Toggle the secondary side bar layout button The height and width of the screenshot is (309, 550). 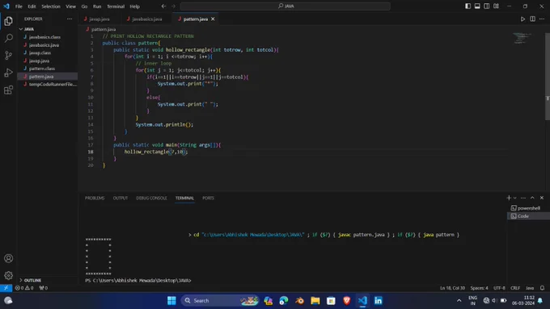click(x=487, y=6)
